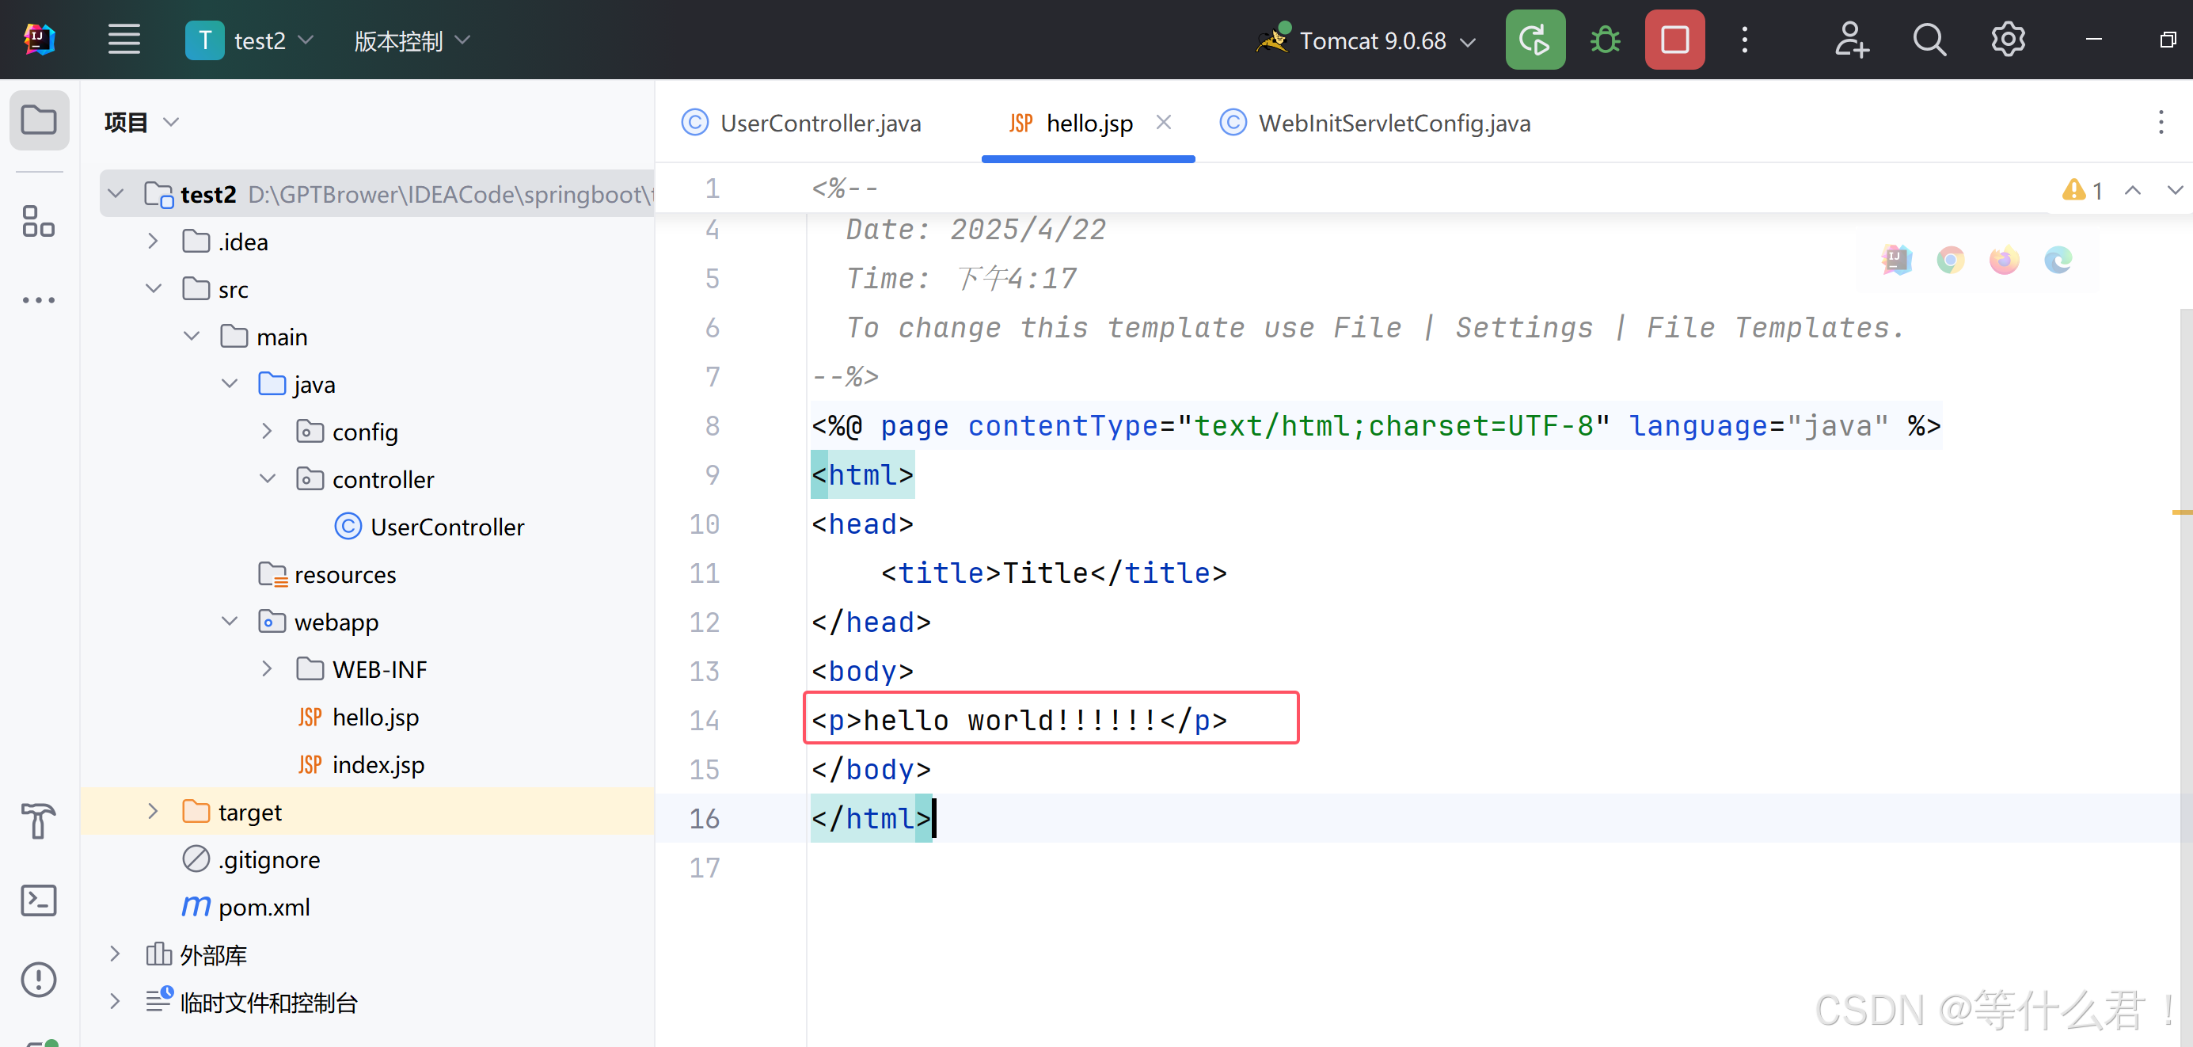Viewport: 2193px width, 1047px height.
Task: Open the Terminal tool window
Action: [38, 900]
